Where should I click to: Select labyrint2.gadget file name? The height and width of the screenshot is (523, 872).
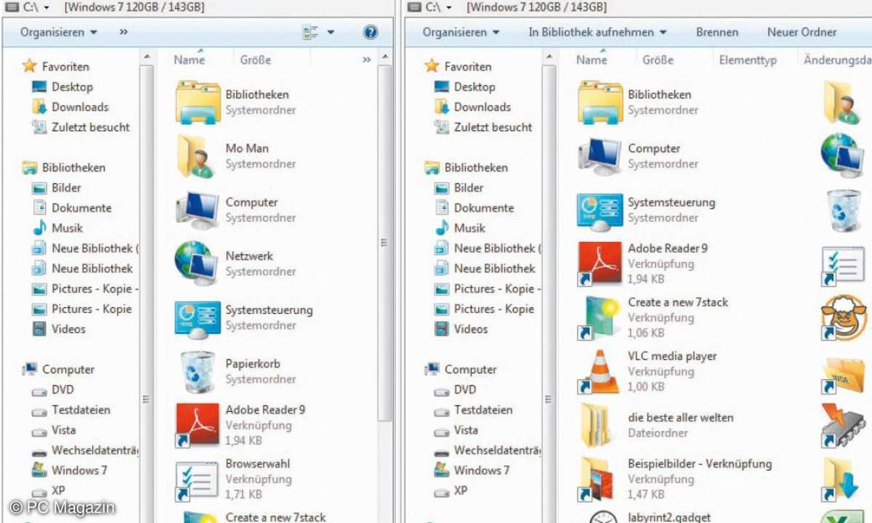[x=670, y=518]
